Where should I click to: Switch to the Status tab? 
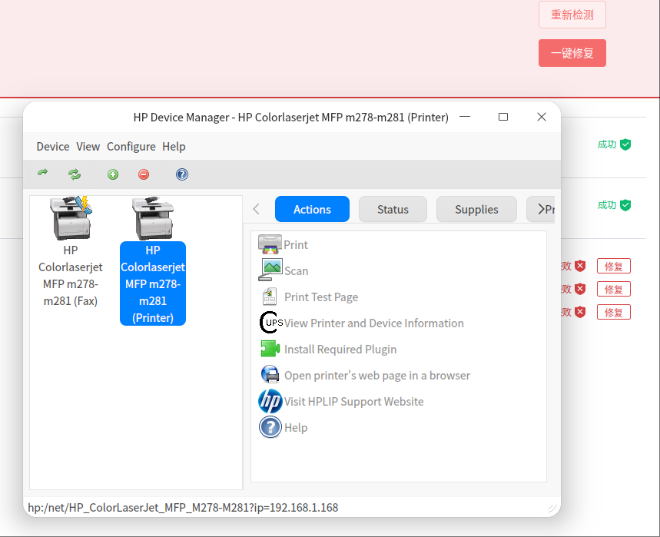(x=393, y=209)
